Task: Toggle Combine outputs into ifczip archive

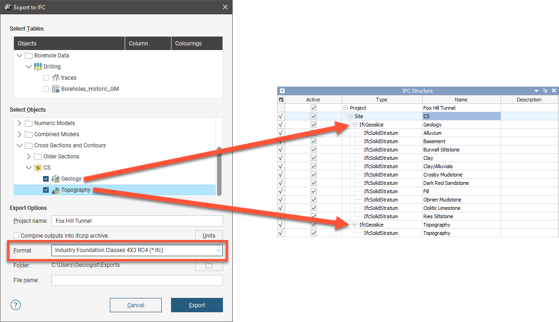Action: 17,235
